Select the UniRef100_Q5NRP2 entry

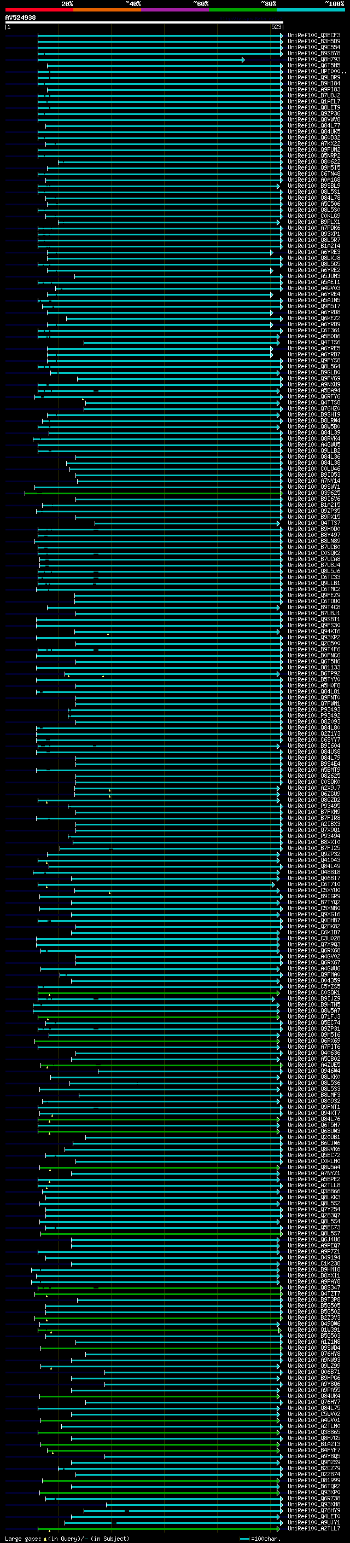click(314, 156)
